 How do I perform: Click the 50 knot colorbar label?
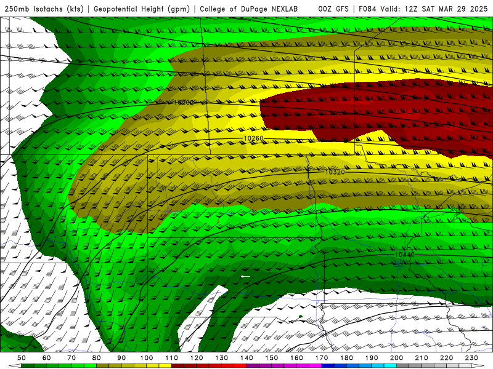point(21,358)
